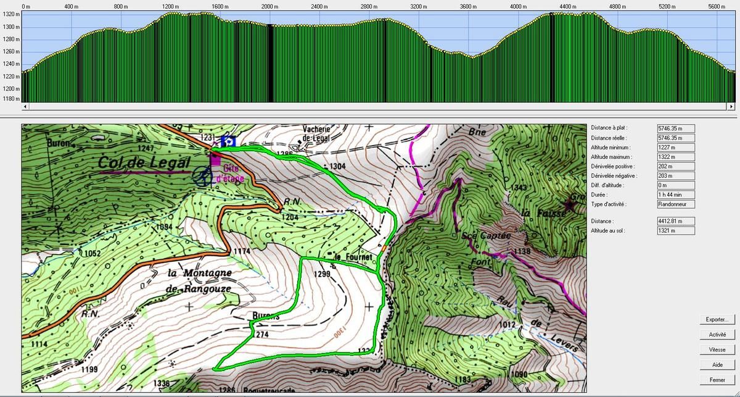The image size is (740, 397).
Task: Click the "Type d'activité :" label
Action: 609,204
